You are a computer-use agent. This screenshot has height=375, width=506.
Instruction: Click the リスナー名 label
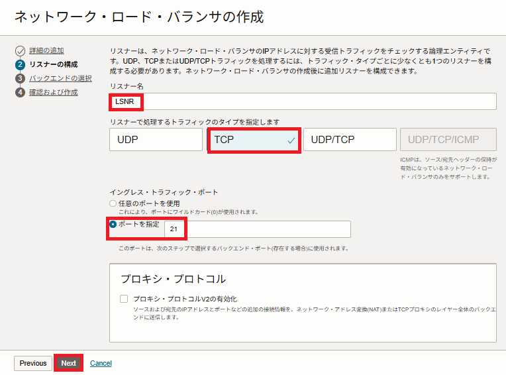[x=126, y=86]
